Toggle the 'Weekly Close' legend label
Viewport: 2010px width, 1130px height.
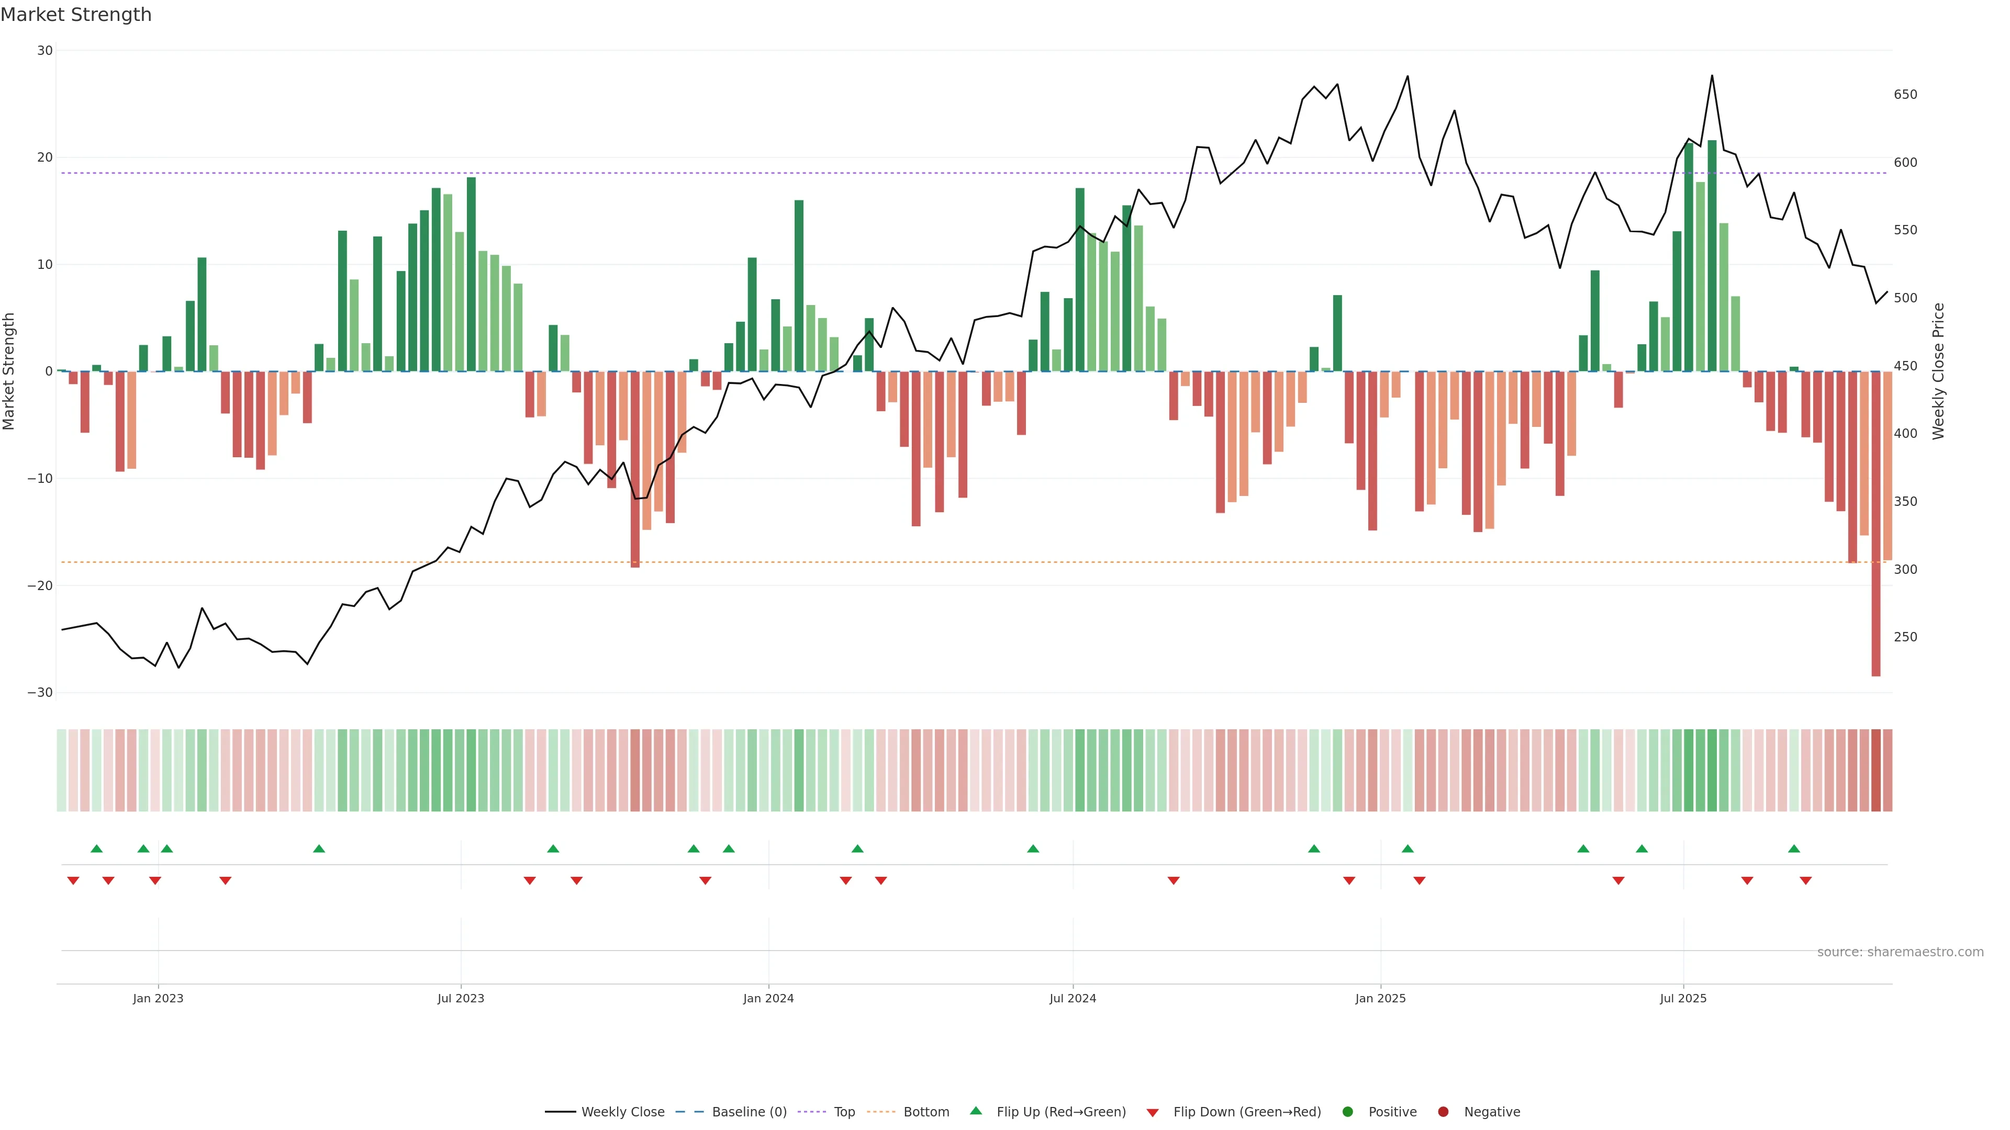coord(623,1112)
